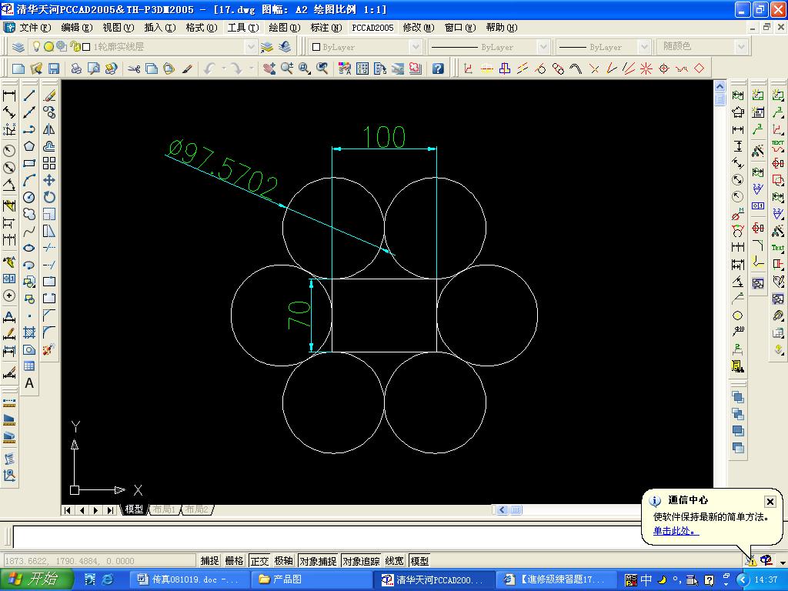Open the PCCAD2005 menu
Screen dimensions: 788x591
coord(372,27)
